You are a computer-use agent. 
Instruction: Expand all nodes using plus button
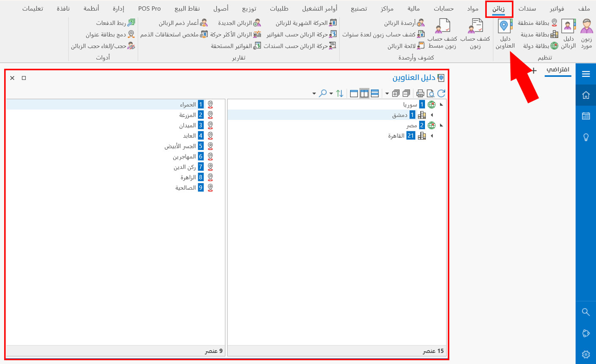[396, 93]
